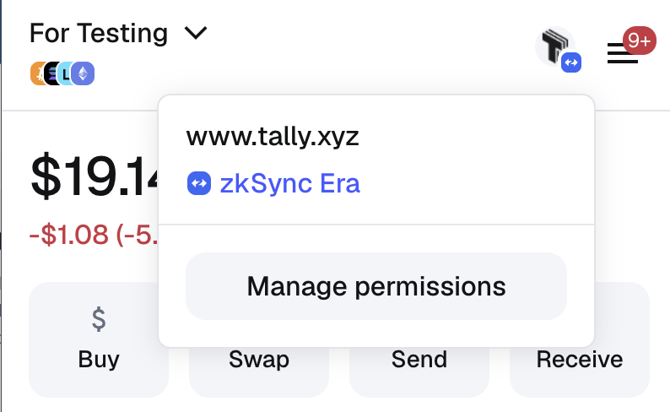Screen dimensions: 670x412
Task: Click the www.tally.xyz site name
Action: coord(273,137)
